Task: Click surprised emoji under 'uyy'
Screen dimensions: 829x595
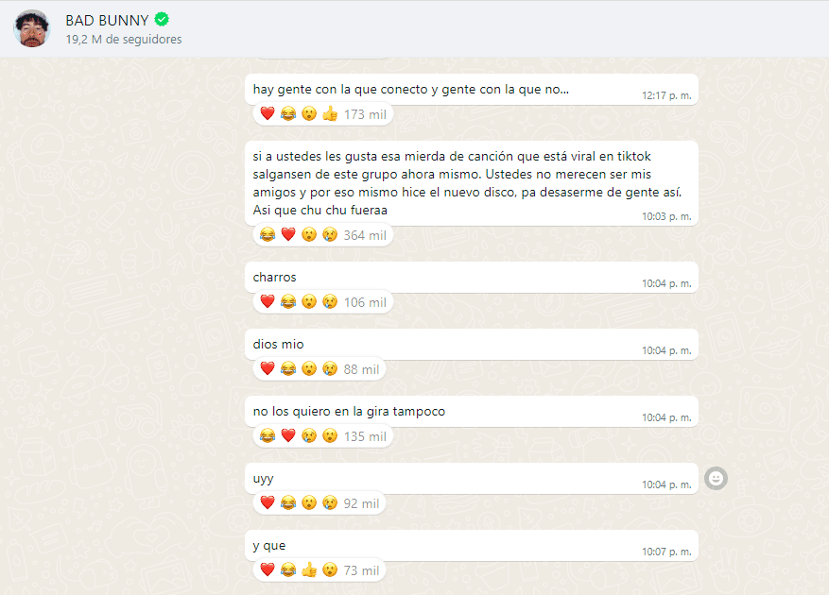Action: [x=309, y=503]
